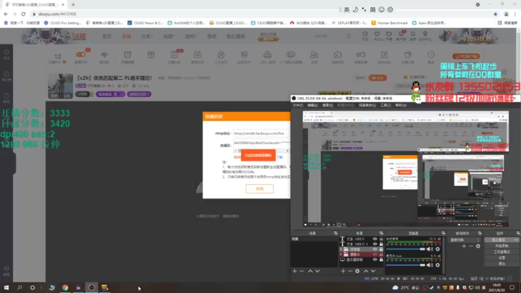Move source down in OBS sources panel
Image resolution: width=521 pixels, height=293 pixels.
[x=373, y=271]
